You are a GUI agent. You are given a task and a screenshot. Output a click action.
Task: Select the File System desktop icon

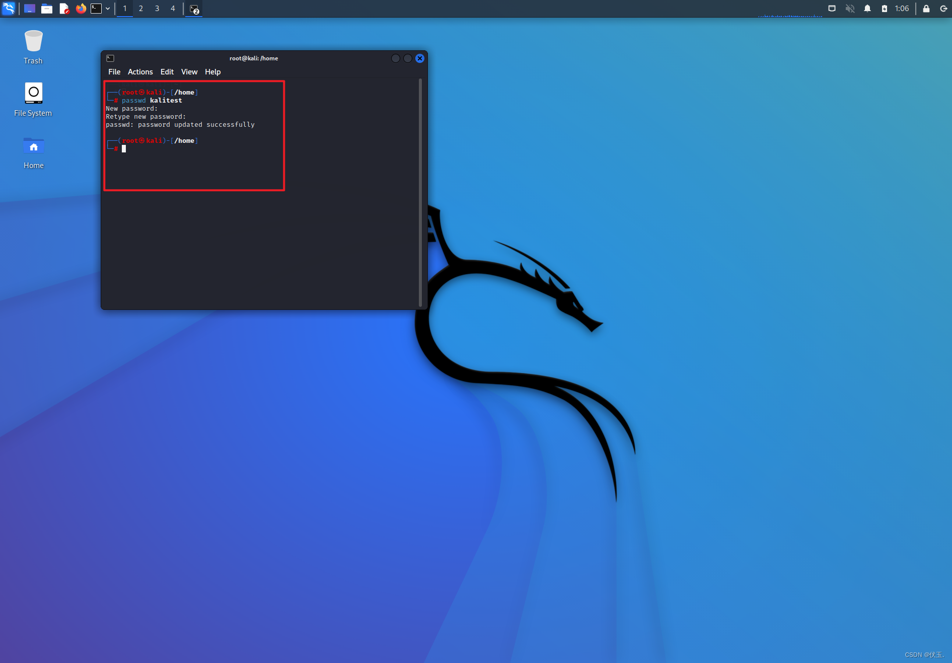pyautogui.click(x=33, y=100)
